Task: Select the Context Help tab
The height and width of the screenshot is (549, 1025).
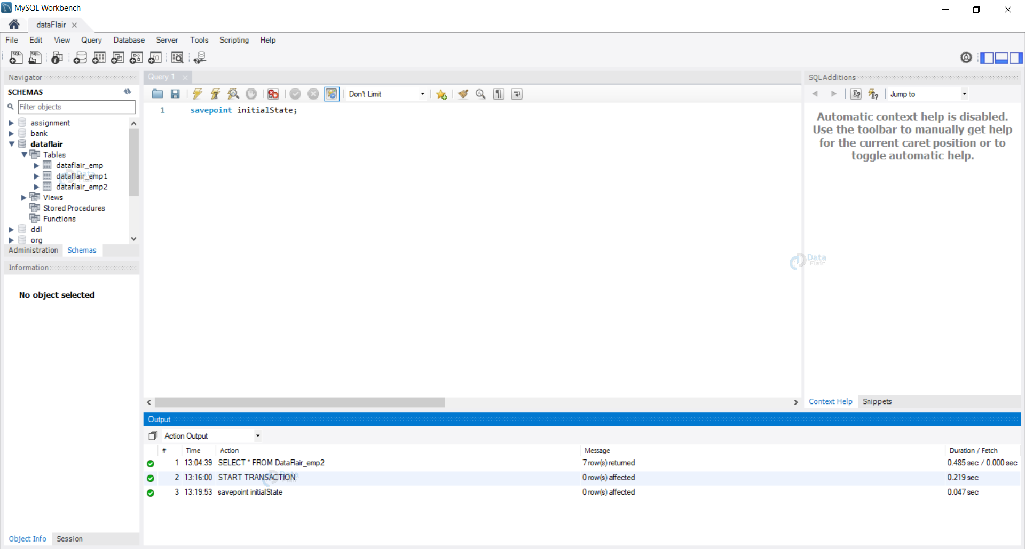Action: tap(831, 401)
